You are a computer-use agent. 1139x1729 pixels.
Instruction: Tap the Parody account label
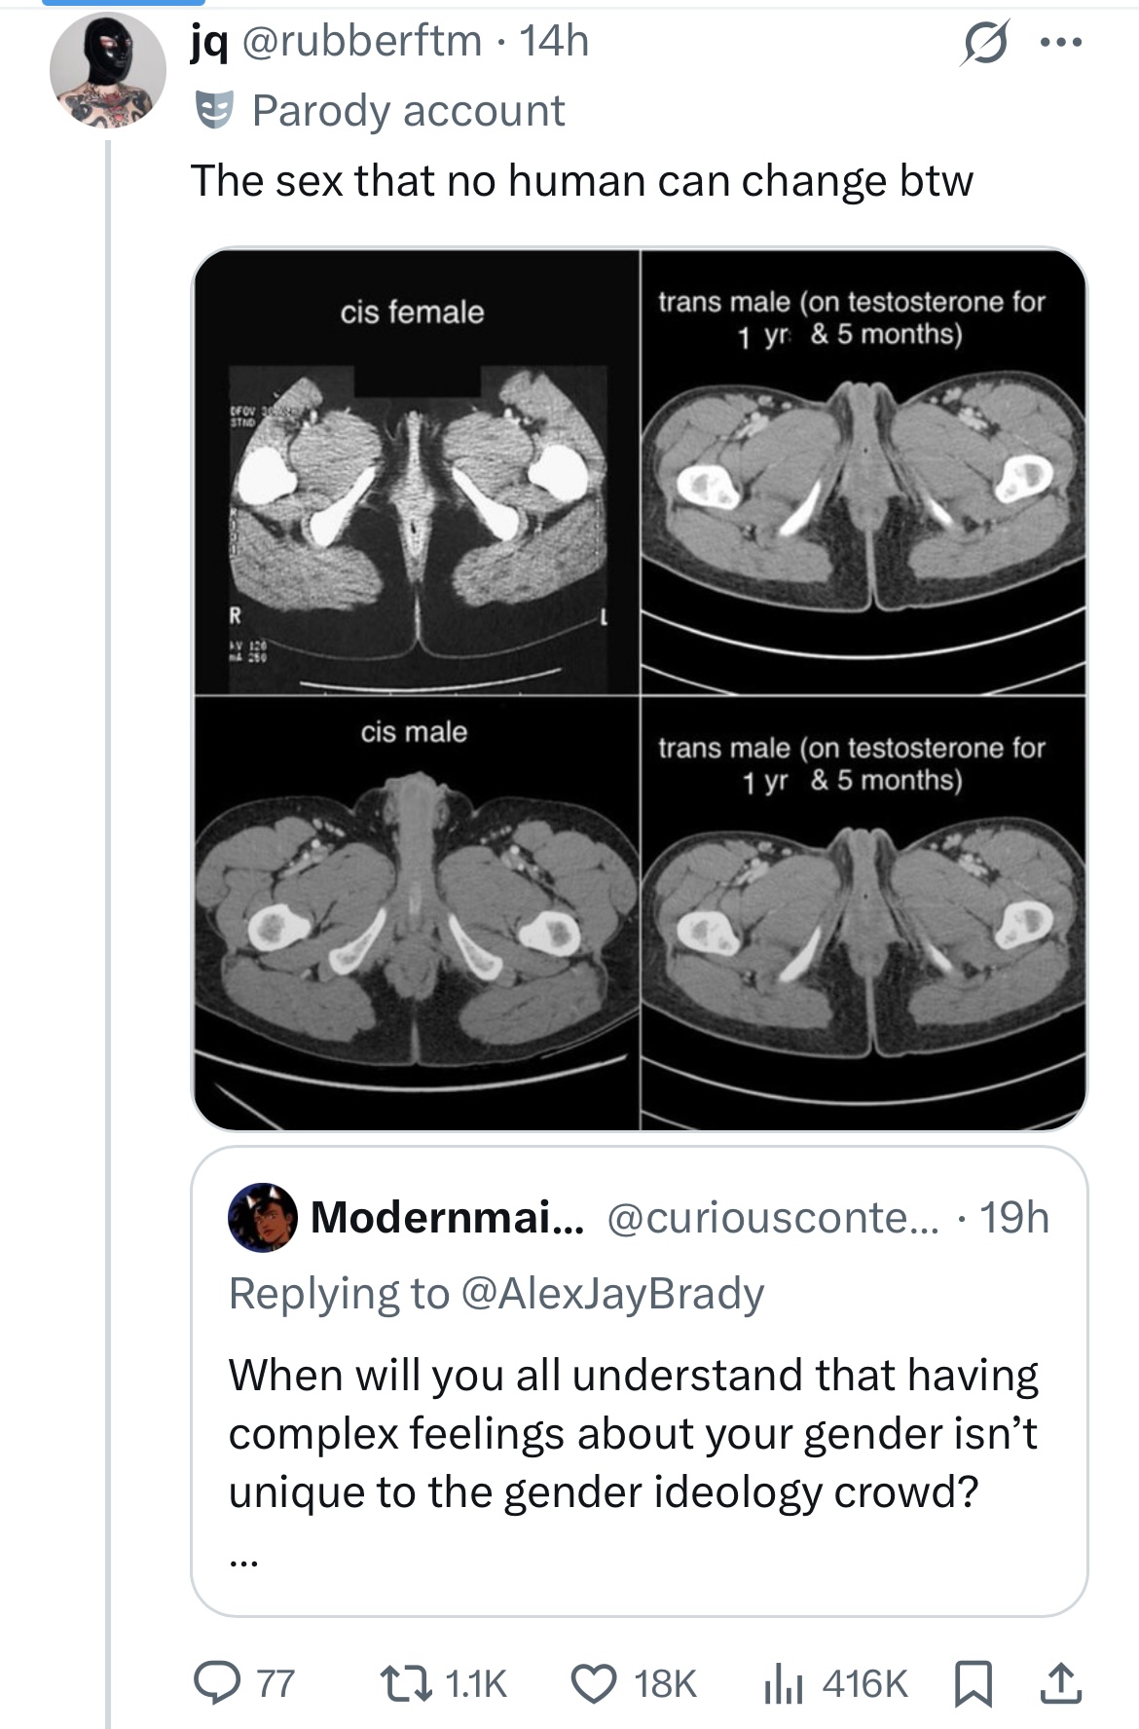(x=380, y=111)
